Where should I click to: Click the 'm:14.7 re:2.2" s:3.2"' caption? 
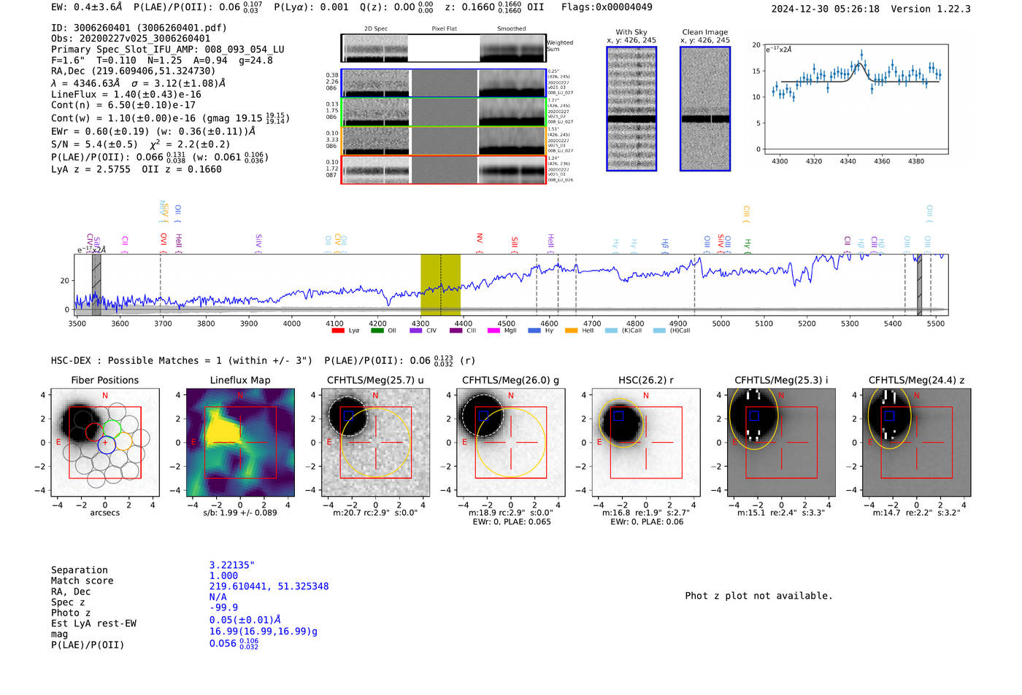917,513
